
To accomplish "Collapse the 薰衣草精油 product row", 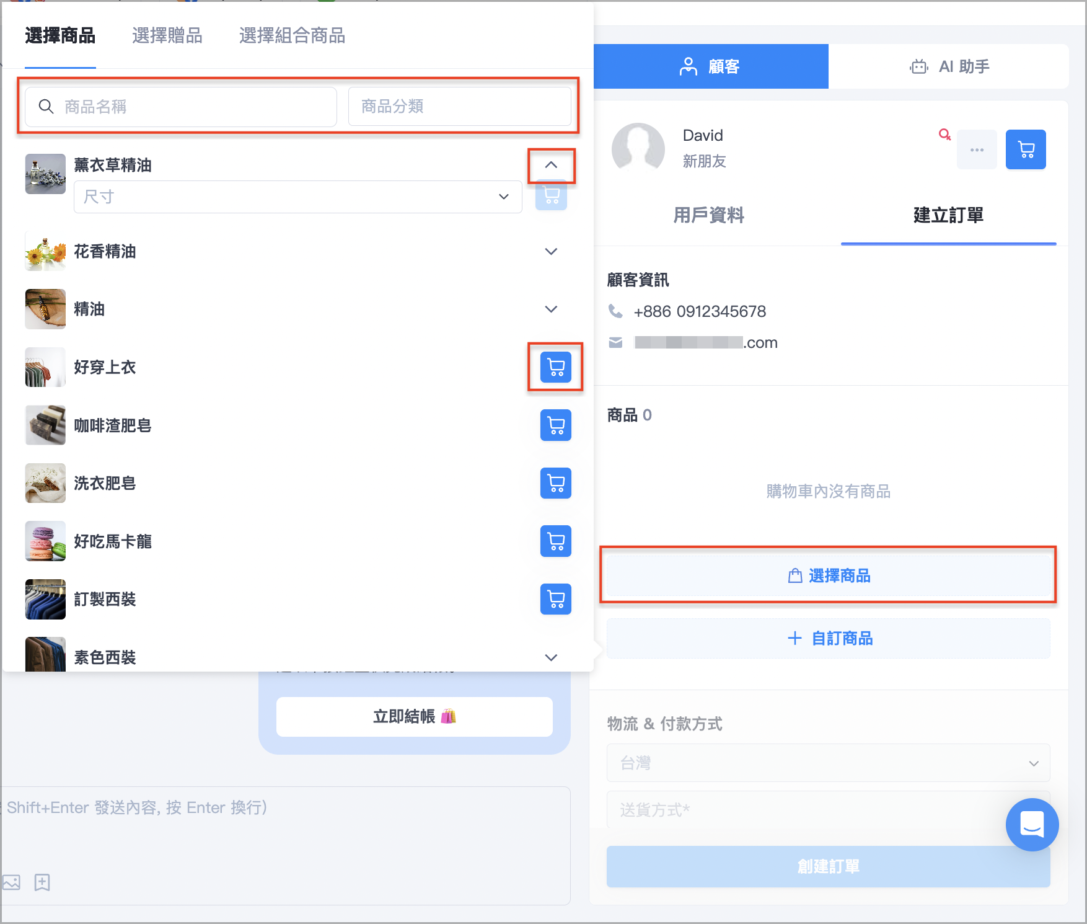I will [551, 166].
